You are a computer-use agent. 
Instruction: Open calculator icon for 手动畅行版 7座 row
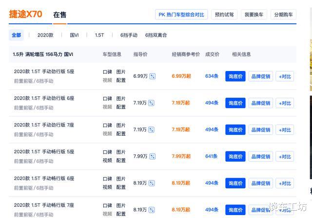pyautogui.click(x=152, y=210)
